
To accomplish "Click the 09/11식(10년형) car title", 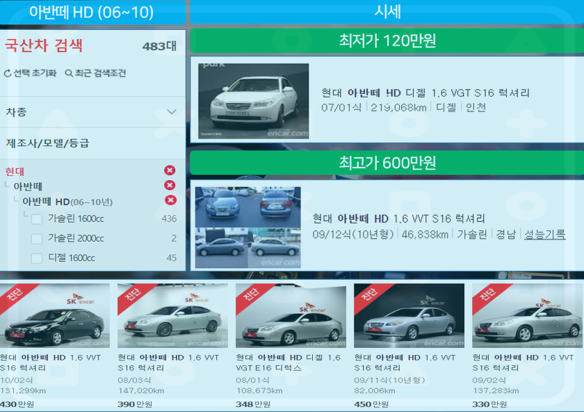I will tap(405, 363).
